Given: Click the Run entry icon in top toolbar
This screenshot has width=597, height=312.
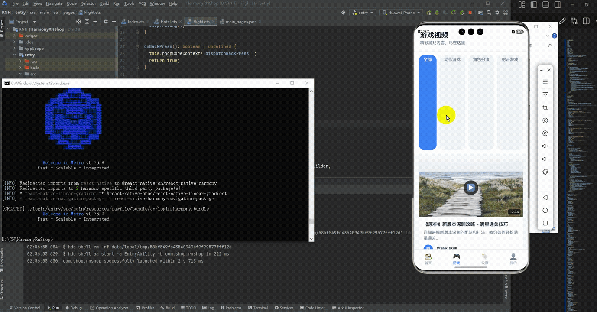Looking at the screenshot, I should coord(428,13).
